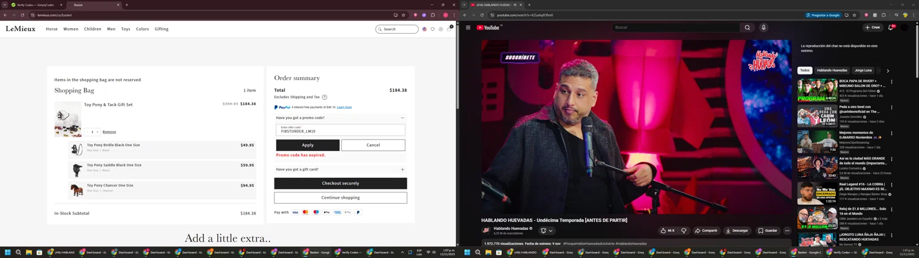Decrease Toy Pony gift set quantity
This screenshot has width=919, height=258.
[x=87, y=131]
